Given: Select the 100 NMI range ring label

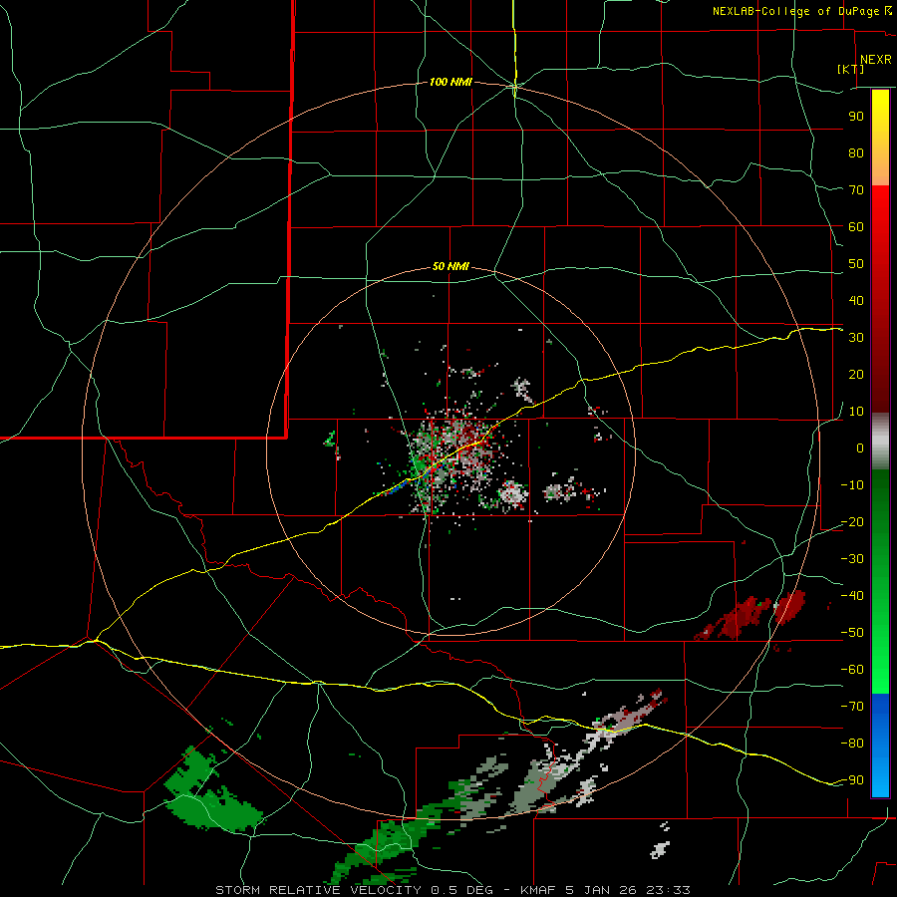Looking at the screenshot, I should [450, 83].
